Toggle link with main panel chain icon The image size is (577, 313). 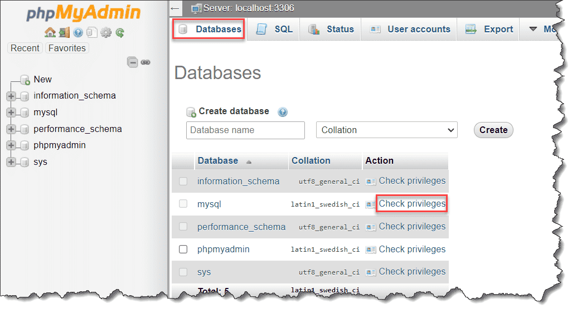pos(146,62)
